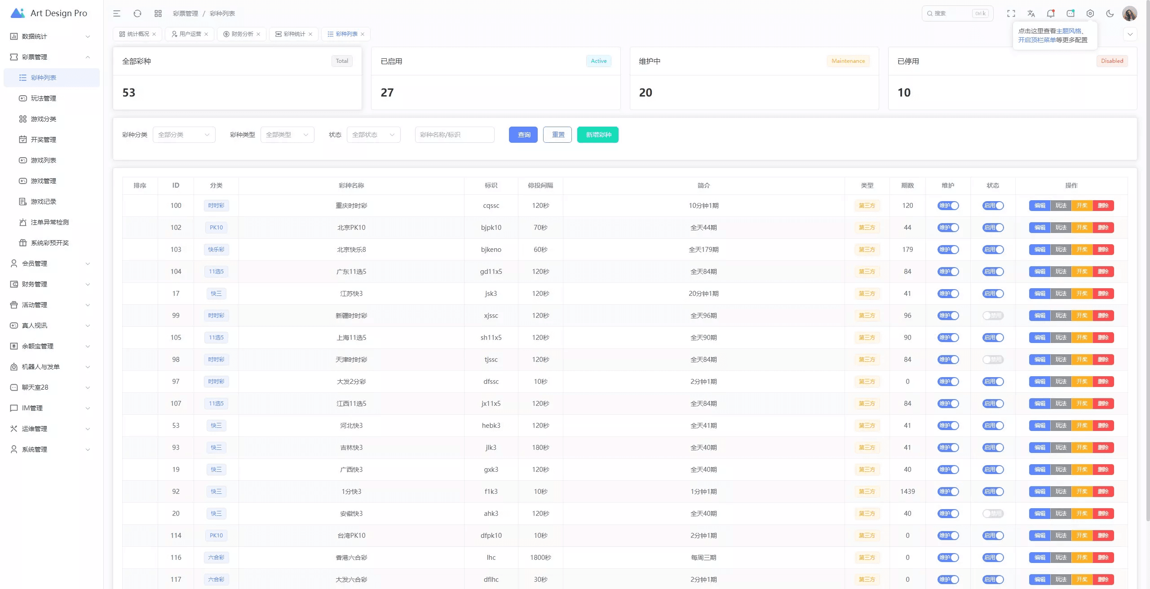1150x589 pixels.
Task: Open 玩法管理 in the sidebar
Action: pos(44,98)
